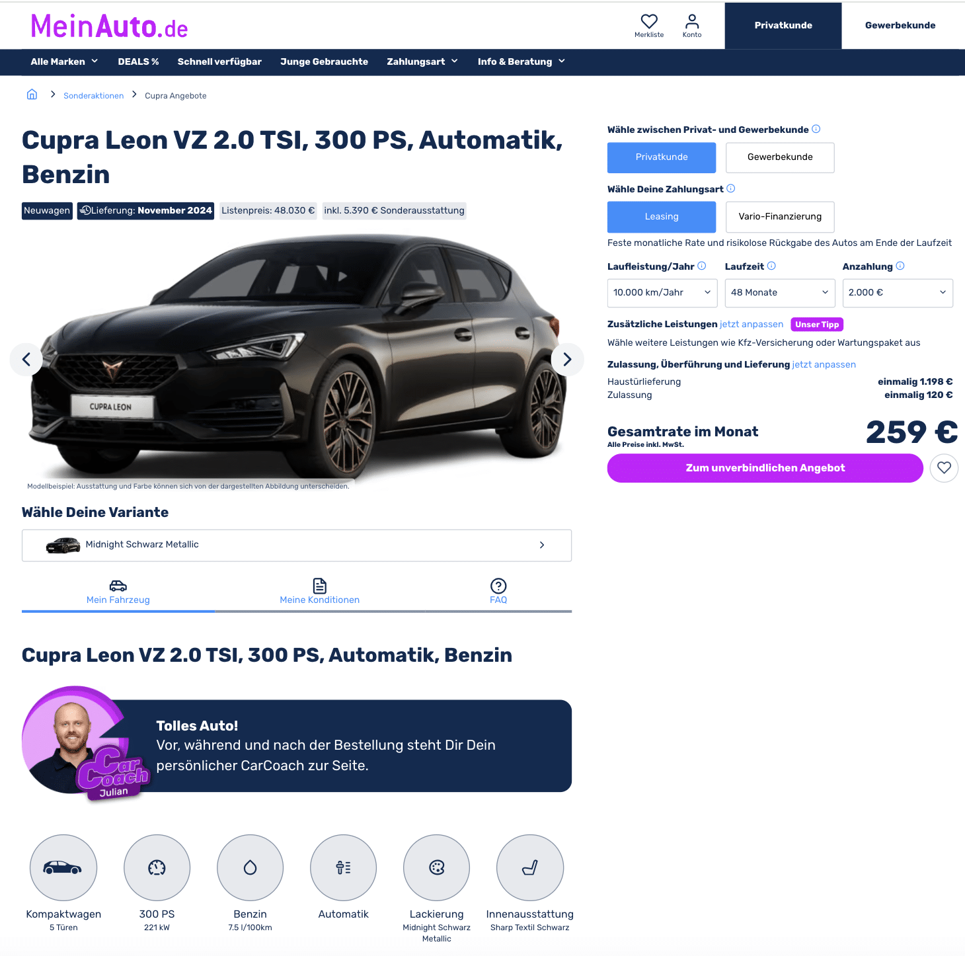
Task: Click info icon beside Wähle Deine Zahlungsart
Action: pyautogui.click(x=731, y=188)
